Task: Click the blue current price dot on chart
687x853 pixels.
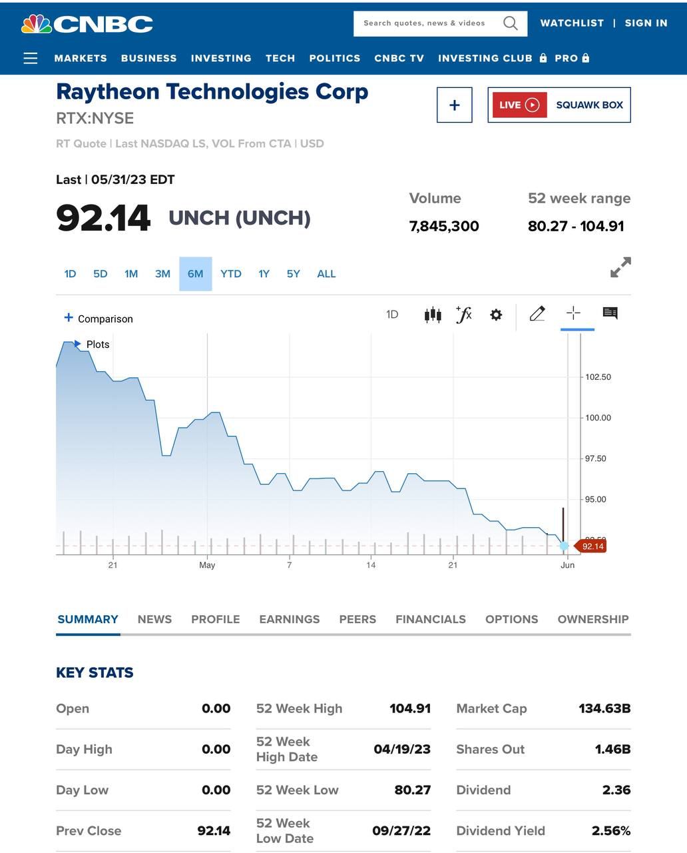Action: pyautogui.click(x=564, y=546)
